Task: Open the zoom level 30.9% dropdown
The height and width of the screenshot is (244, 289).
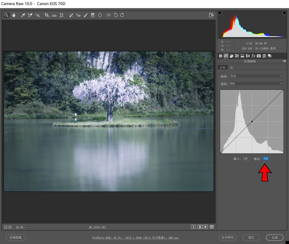Action: [x=28, y=227]
